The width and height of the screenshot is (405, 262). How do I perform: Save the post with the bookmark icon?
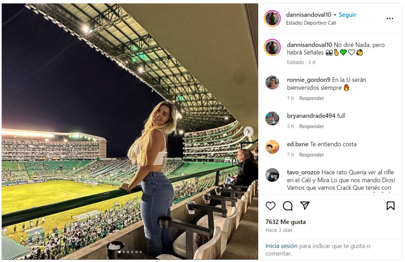tap(390, 205)
